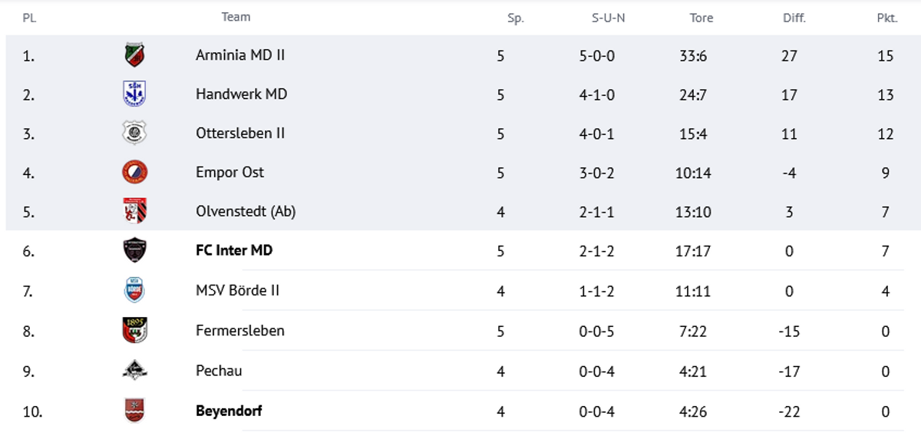
Task: Click the Tore column header
Action: click(701, 18)
